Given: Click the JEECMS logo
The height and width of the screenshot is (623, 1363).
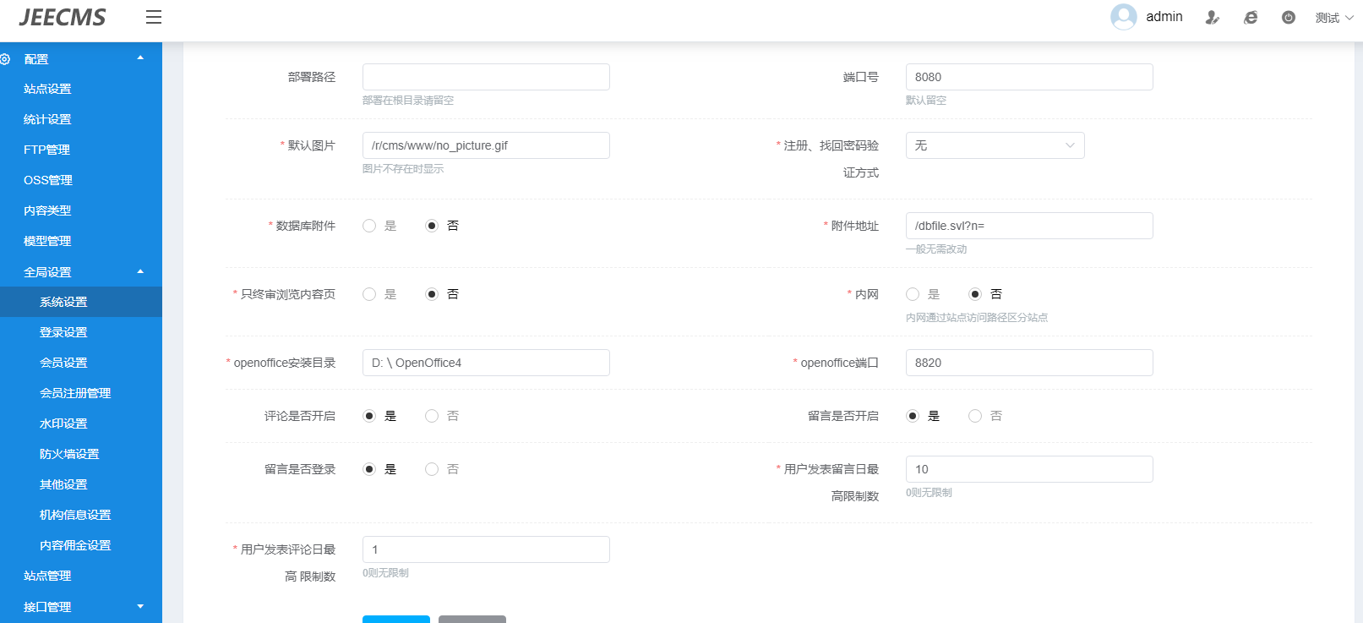Looking at the screenshot, I should pos(63,17).
